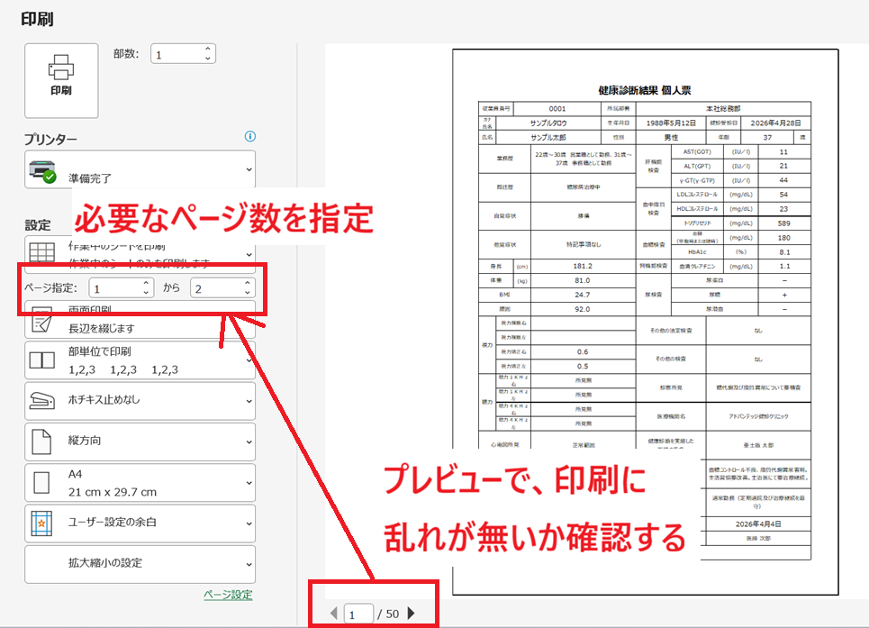Click the 設定 section label
This screenshot has height=628, width=869.
point(38,225)
